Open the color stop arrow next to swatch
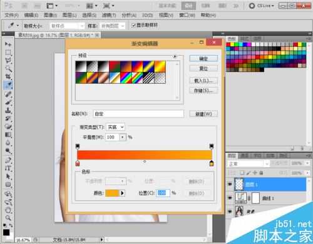Screen dimensions: 313x244 (x=123, y=193)
